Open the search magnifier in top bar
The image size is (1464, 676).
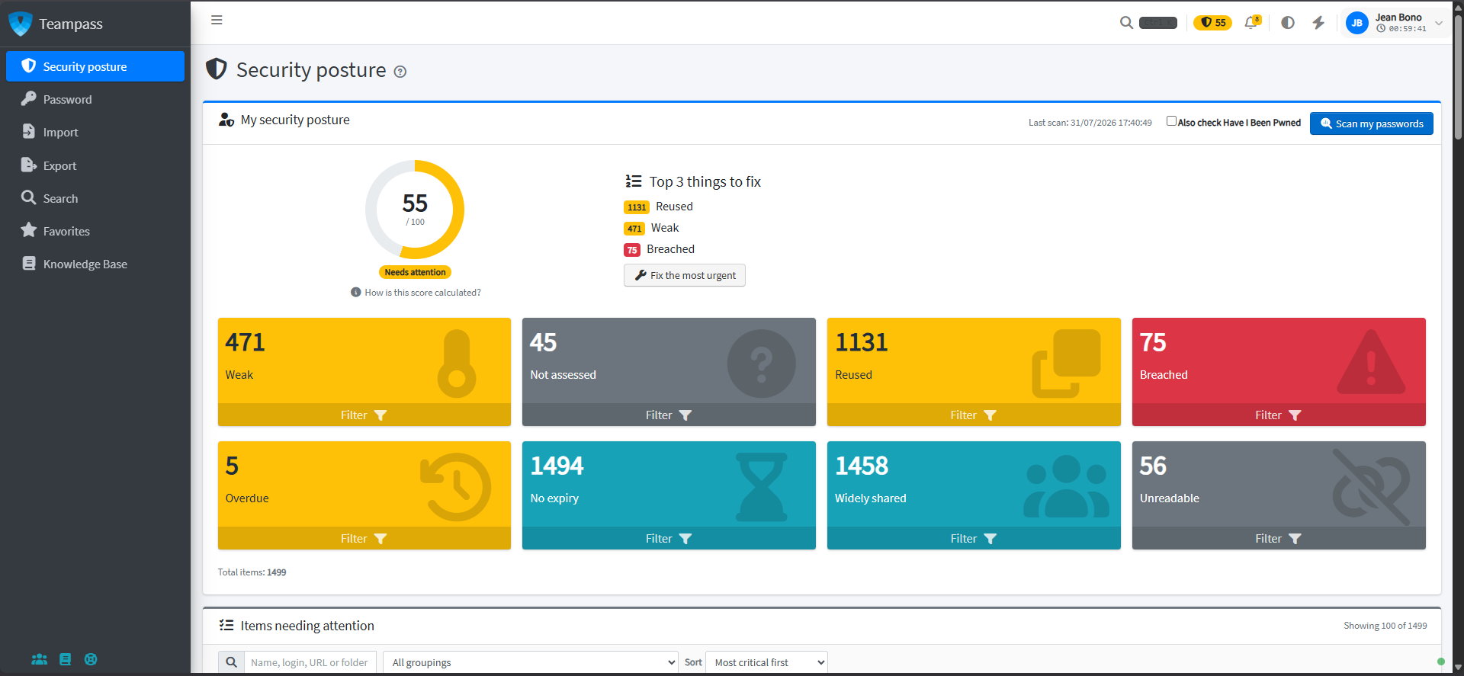pyautogui.click(x=1126, y=23)
